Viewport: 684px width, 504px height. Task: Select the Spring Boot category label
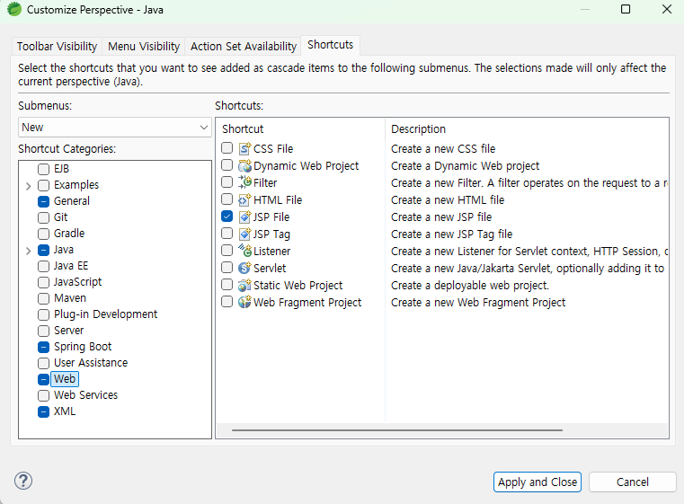83,347
